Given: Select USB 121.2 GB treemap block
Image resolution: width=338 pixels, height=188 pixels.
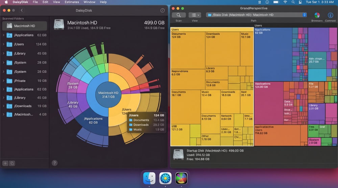Looking at the screenshot, I should (x=180, y=135).
